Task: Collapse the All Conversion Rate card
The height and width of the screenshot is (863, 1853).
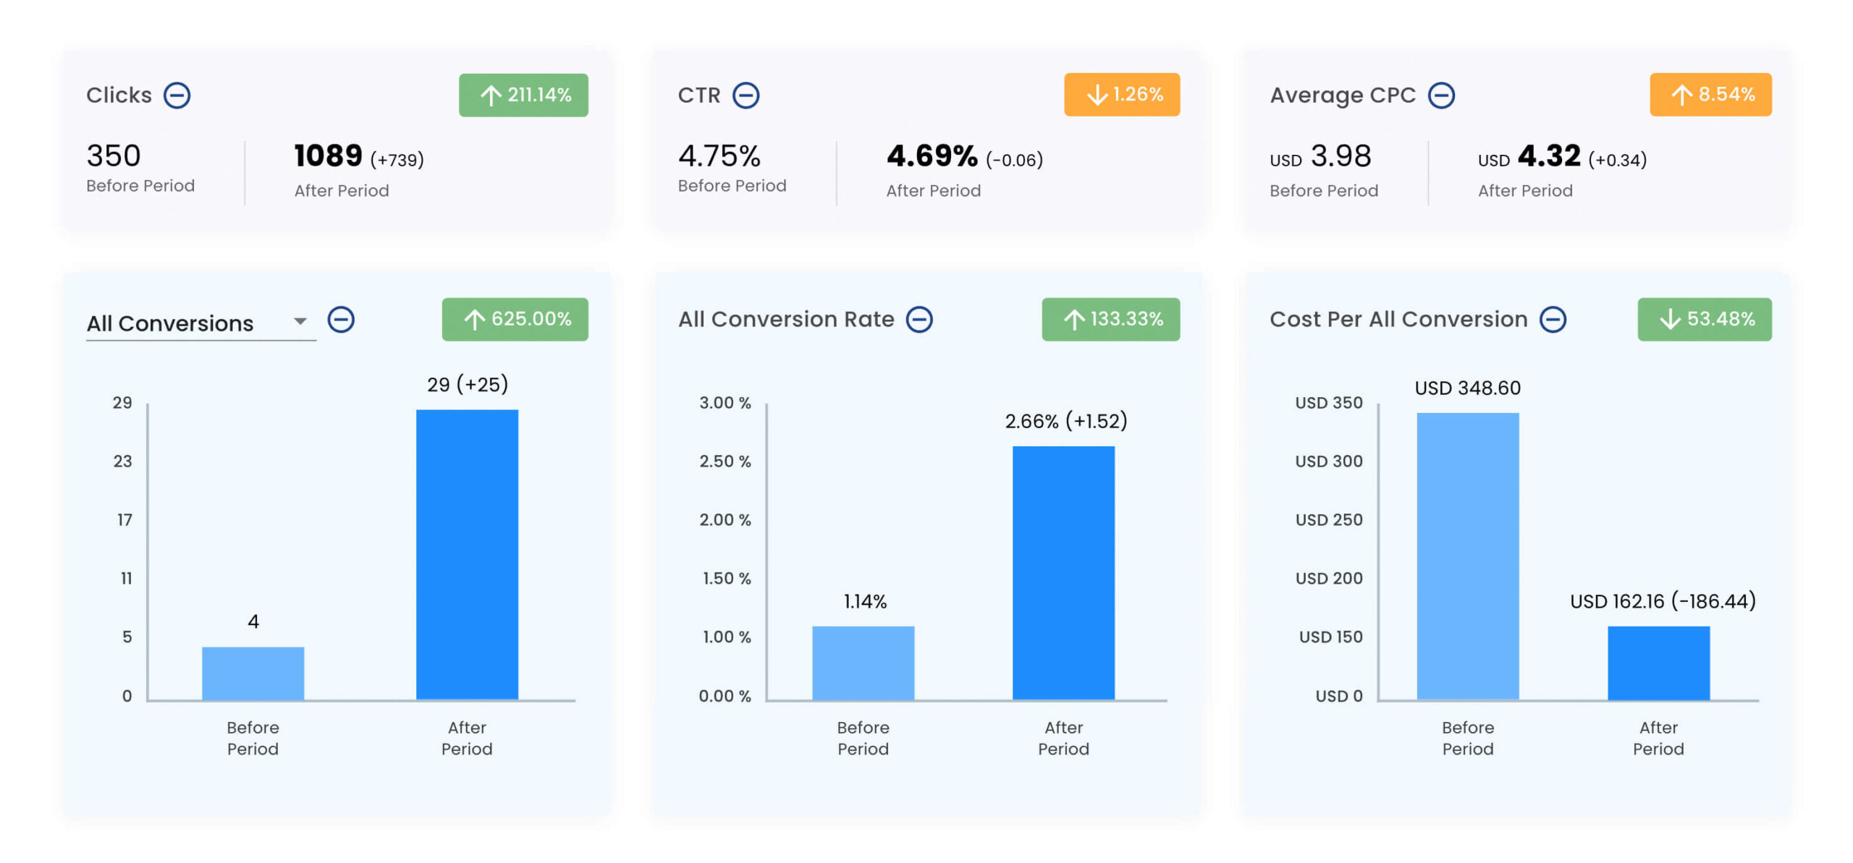Action: 919,319
